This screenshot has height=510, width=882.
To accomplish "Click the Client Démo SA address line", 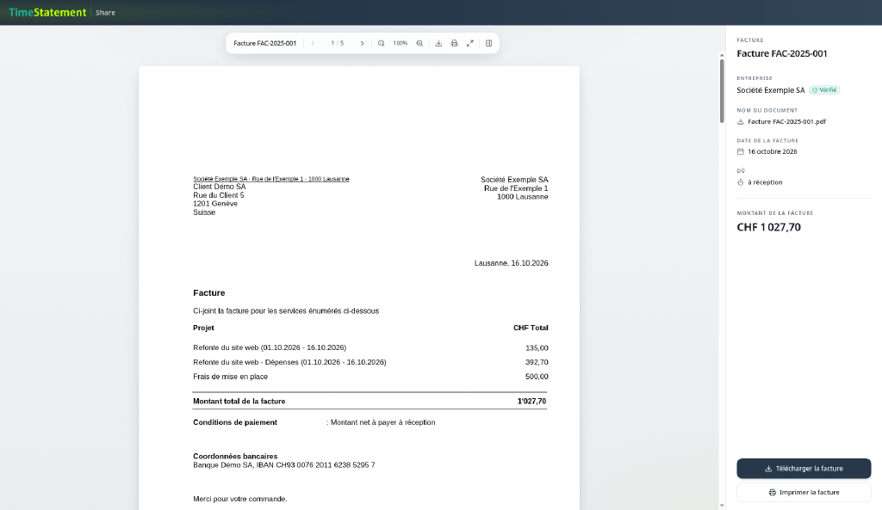I will (x=220, y=187).
